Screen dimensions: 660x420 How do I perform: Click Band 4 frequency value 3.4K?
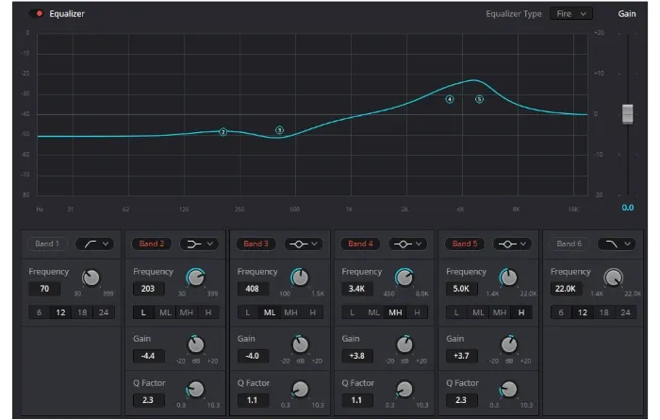coord(357,289)
